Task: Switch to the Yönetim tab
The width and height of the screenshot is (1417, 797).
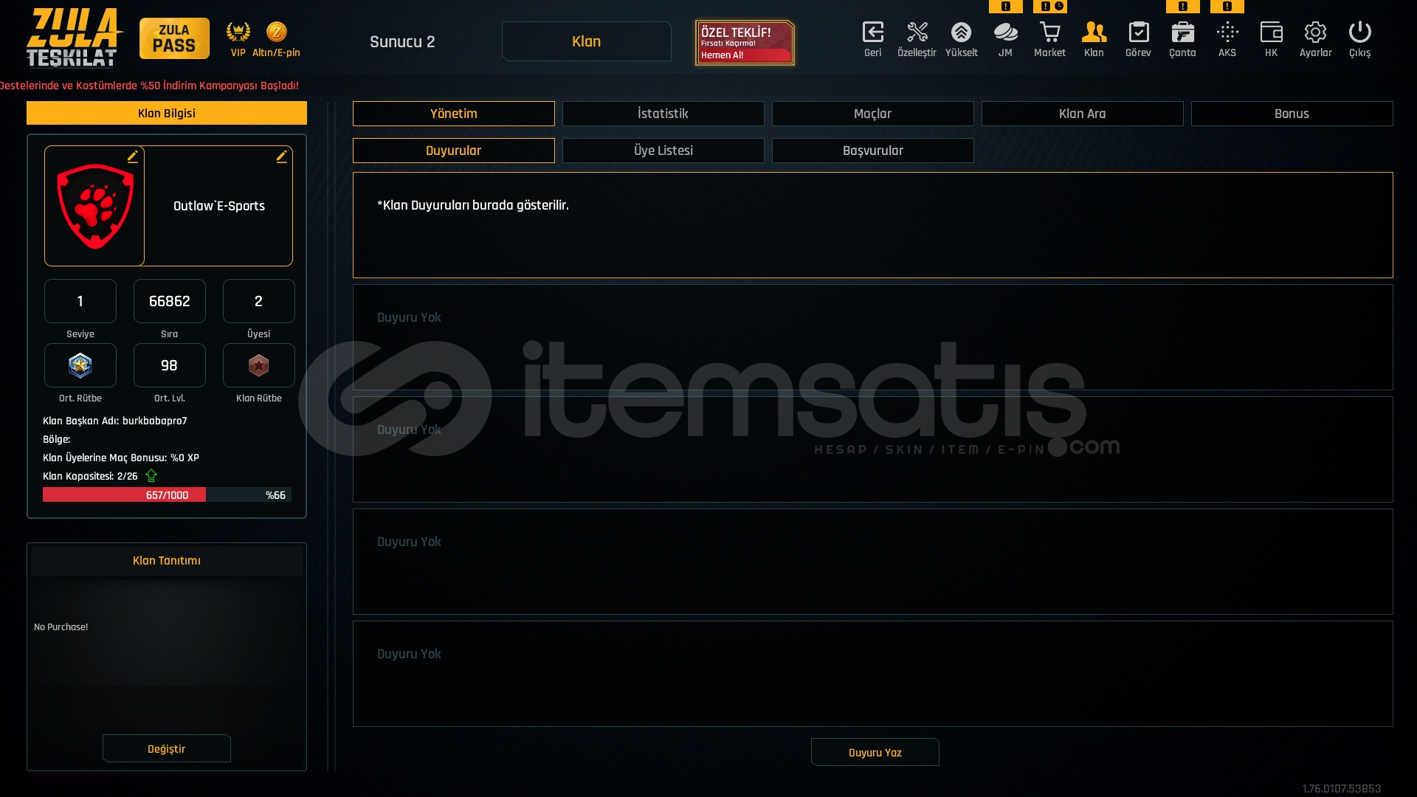Action: (x=454, y=114)
